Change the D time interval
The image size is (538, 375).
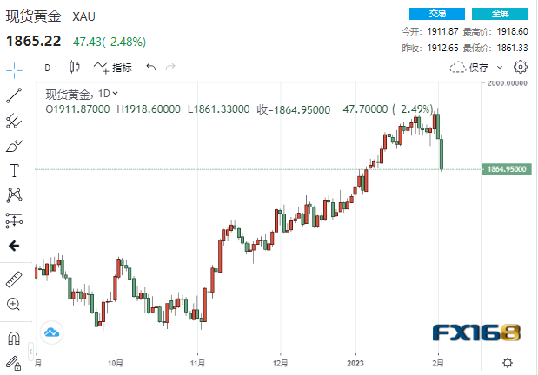pyautogui.click(x=47, y=68)
